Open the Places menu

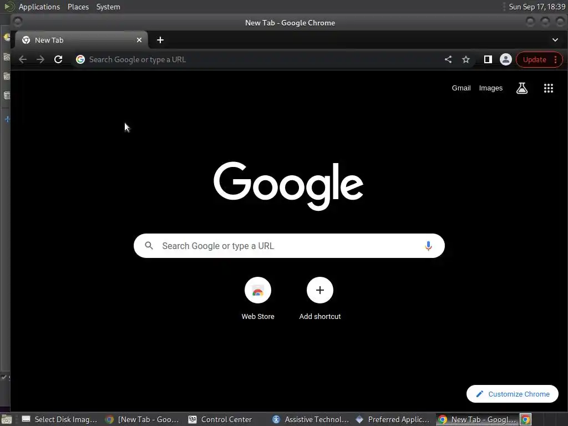coord(78,7)
